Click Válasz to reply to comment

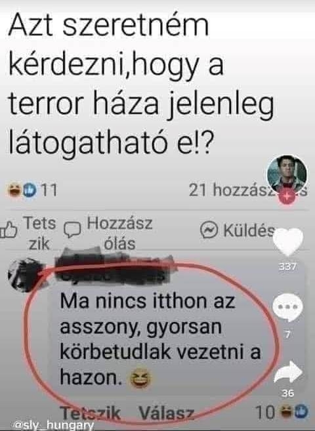point(167,413)
